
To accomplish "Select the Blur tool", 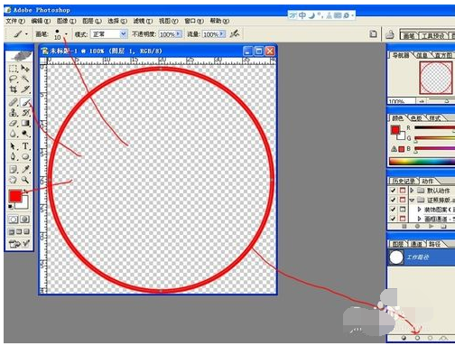I will coord(13,134).
